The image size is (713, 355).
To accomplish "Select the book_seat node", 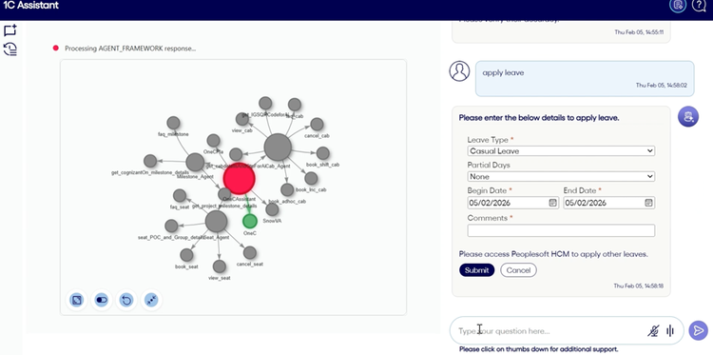I will click(186, 255).
